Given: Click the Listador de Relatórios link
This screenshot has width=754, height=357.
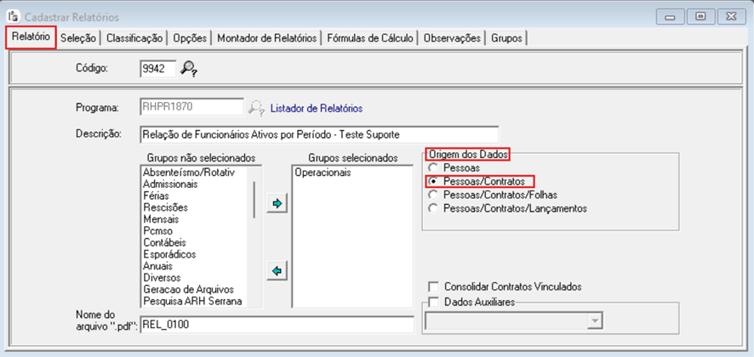Looking at the screenshot, I should [317, 108].
